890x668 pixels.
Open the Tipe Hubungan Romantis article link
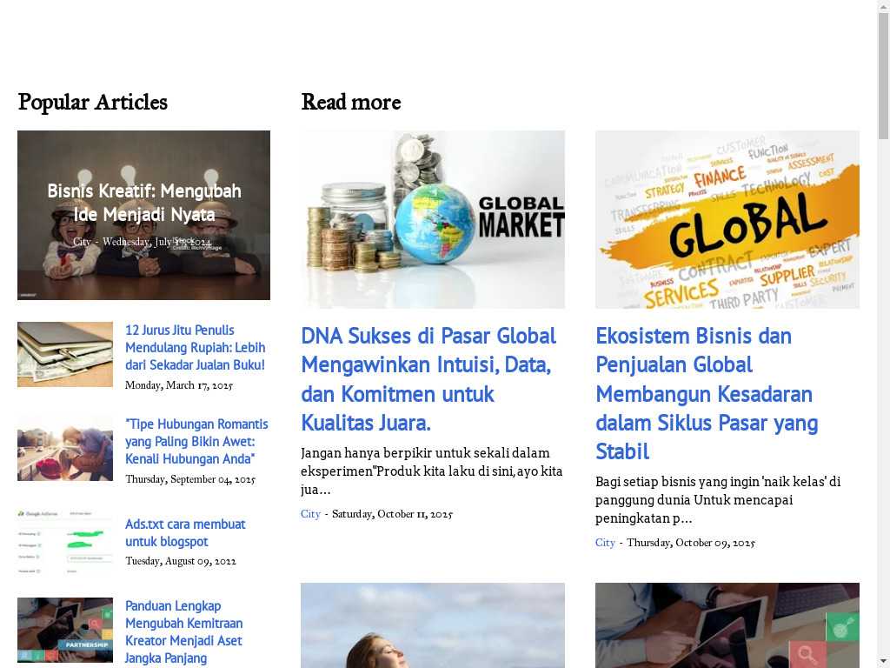[196, 441]
